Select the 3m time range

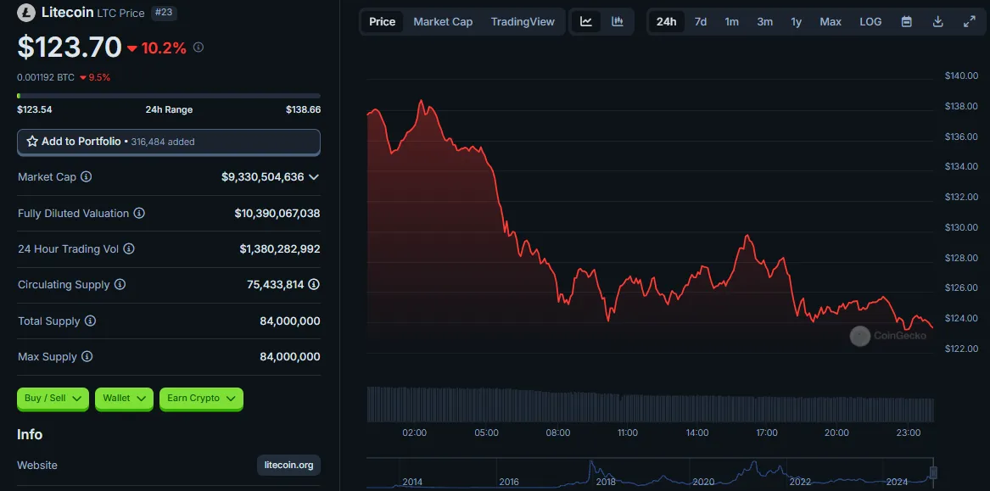764,21
